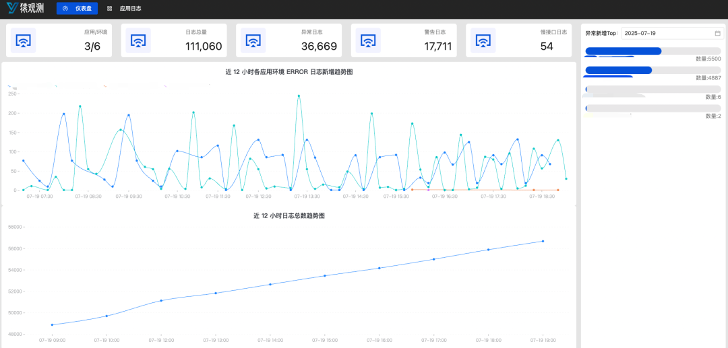Viewport: 728px width, 348px height.
Task: Click the progress bar labeled 数量:5500
Action: (653, 51)
